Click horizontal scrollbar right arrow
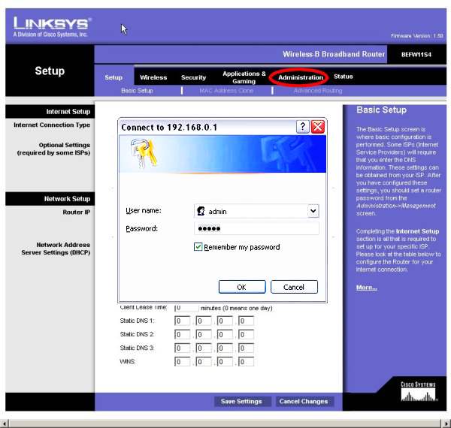Screen dimensions: 451x428 point(446,423)
